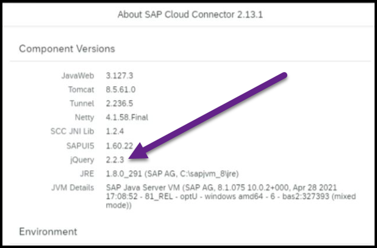Click the JavaWeb label
The width and height of the screenshot is (377, 248).
pos(77,76)
